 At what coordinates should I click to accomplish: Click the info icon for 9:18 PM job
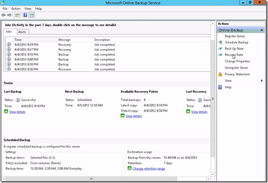pos(9,54)
